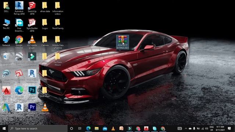Select the Style Builder 2016 shortcut
235x132 pixels.
coord(32,25)
